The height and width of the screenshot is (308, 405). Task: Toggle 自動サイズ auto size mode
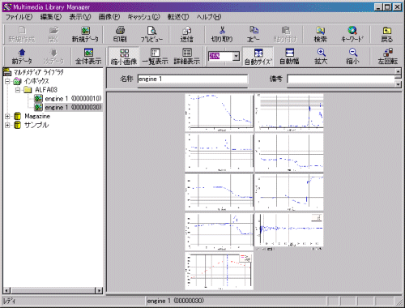coord(258,57)
